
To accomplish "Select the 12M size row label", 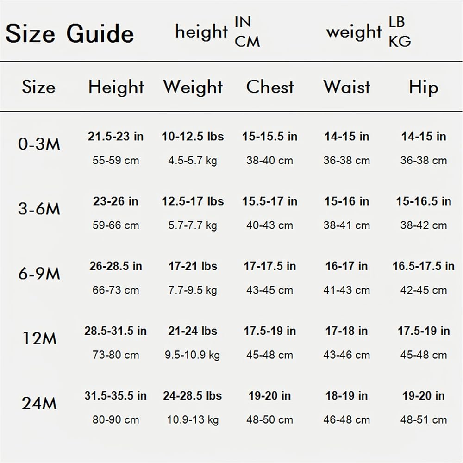I will 39,338.
